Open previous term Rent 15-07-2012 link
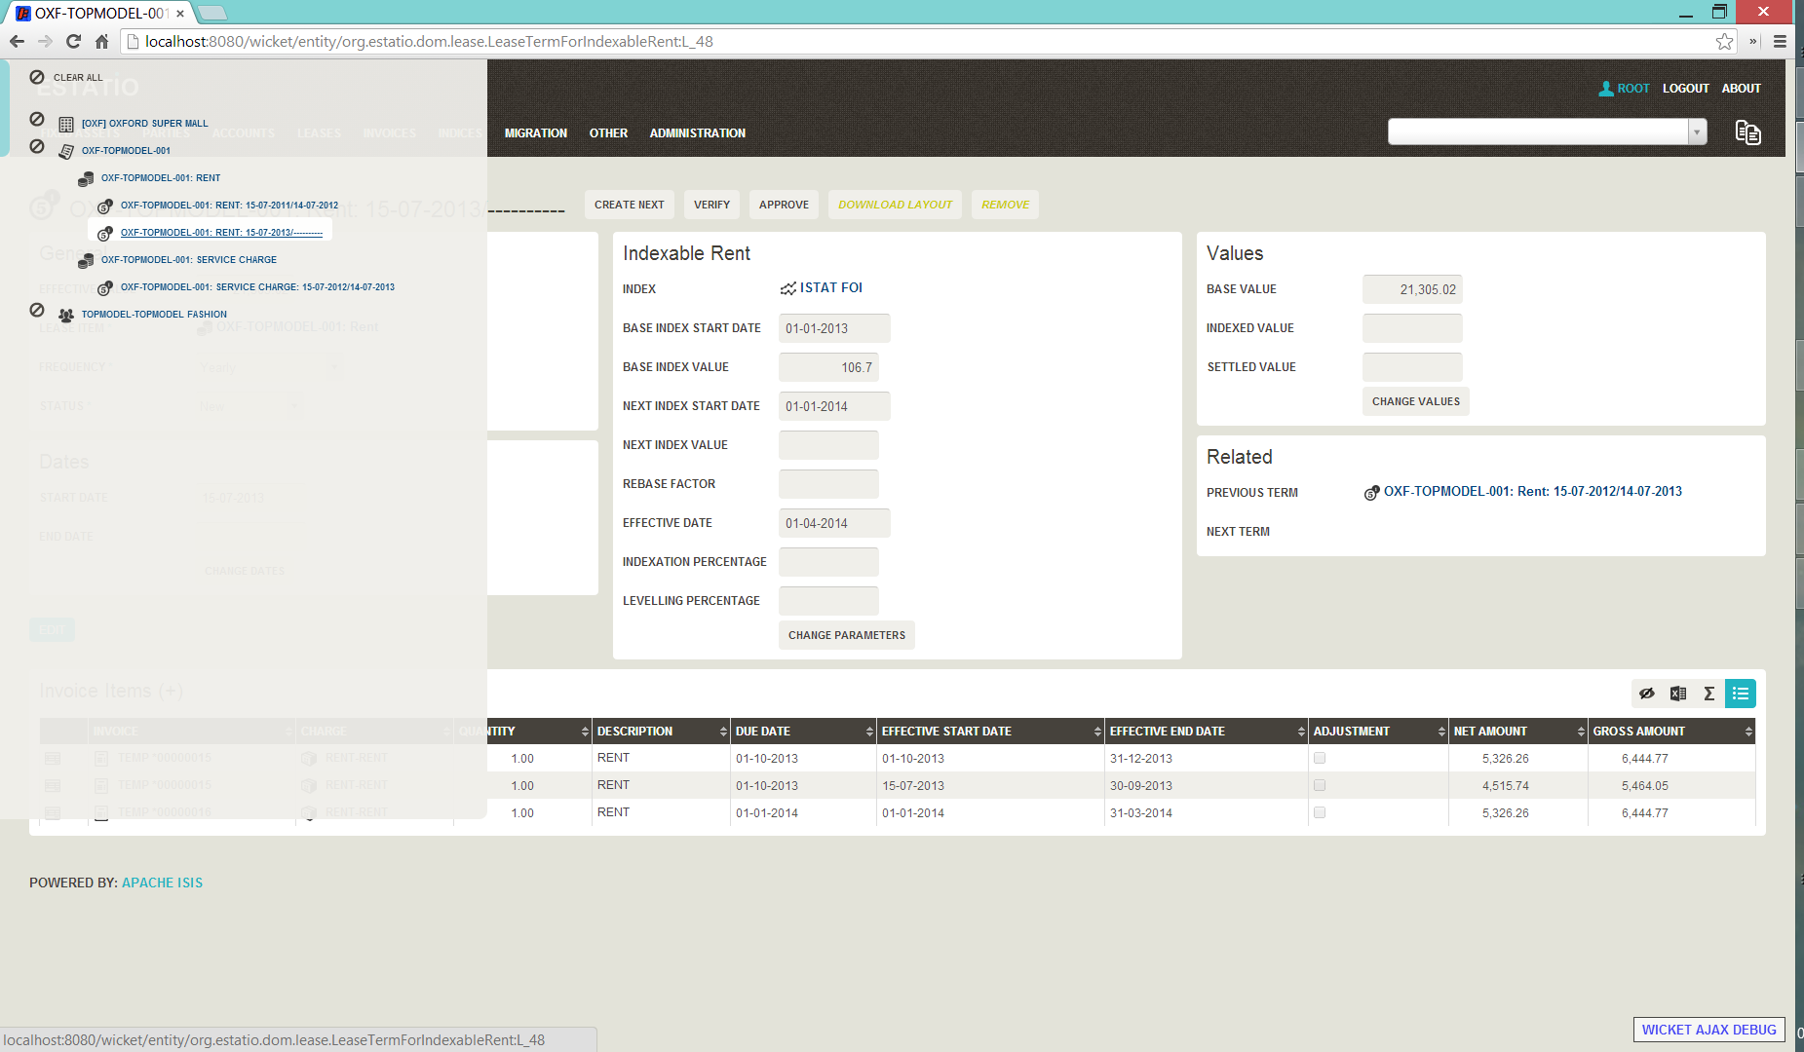The width and height of the screenshot is (1804, 1052). point(1532,492)
